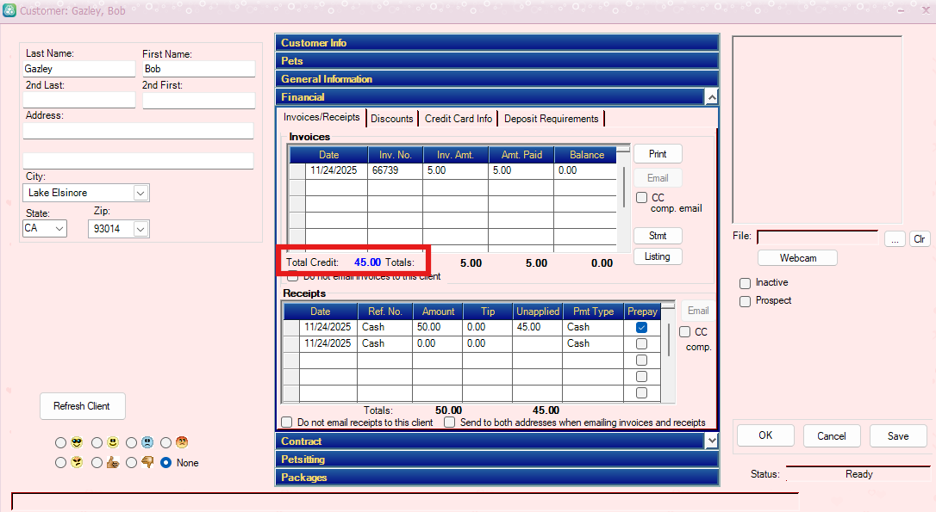Select the sunglasses smiley rating

[x=60, y=442]
